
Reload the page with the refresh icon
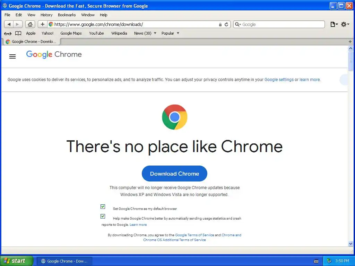[x=226, y=25]
